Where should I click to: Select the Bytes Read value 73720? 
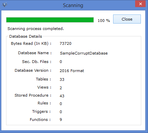point(65,43)
